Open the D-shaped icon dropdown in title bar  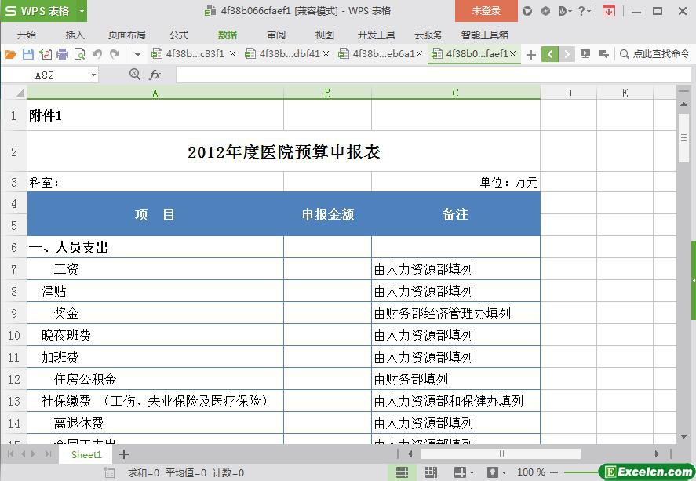coord(565,11)
